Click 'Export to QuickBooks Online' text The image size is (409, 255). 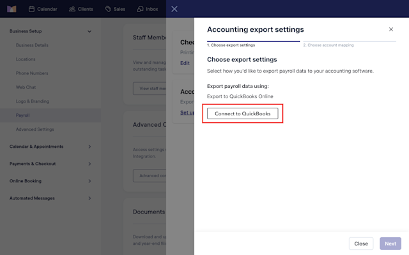(240, 96)
